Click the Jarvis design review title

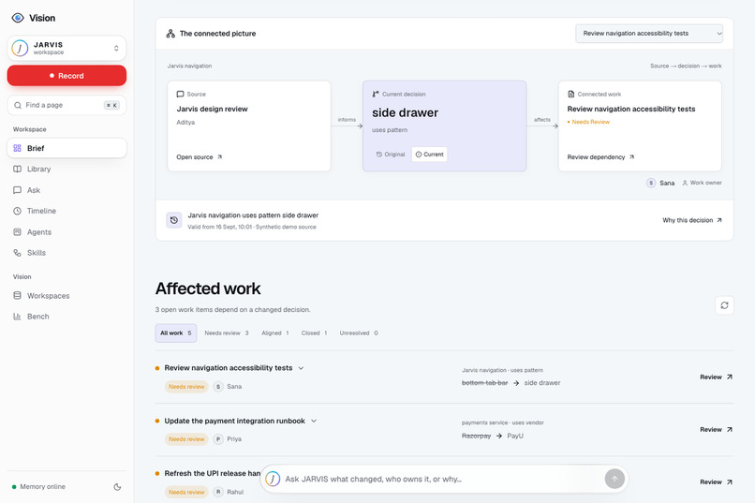tap(212, 109)
